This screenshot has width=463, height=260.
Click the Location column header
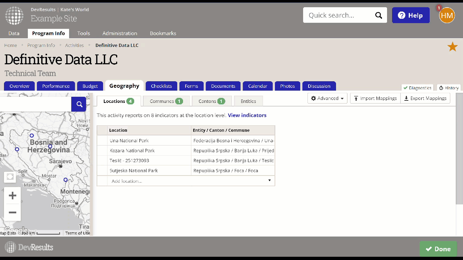point(149,130)
